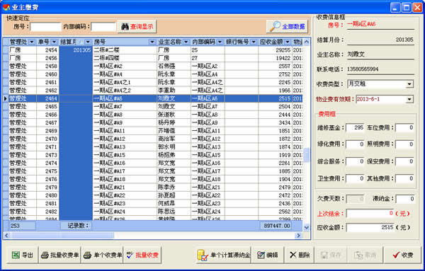Click the 应收金额 total field in fee panel

(370, 227)
